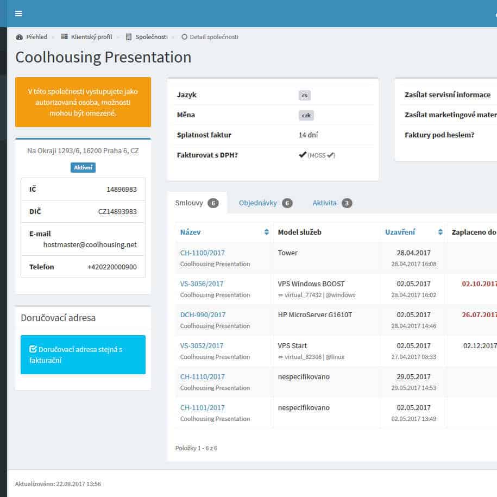The width and height of the screenshot is (497, 497).
Task: Click the red date 02.10.2017
Action: [x=479, y=284]
